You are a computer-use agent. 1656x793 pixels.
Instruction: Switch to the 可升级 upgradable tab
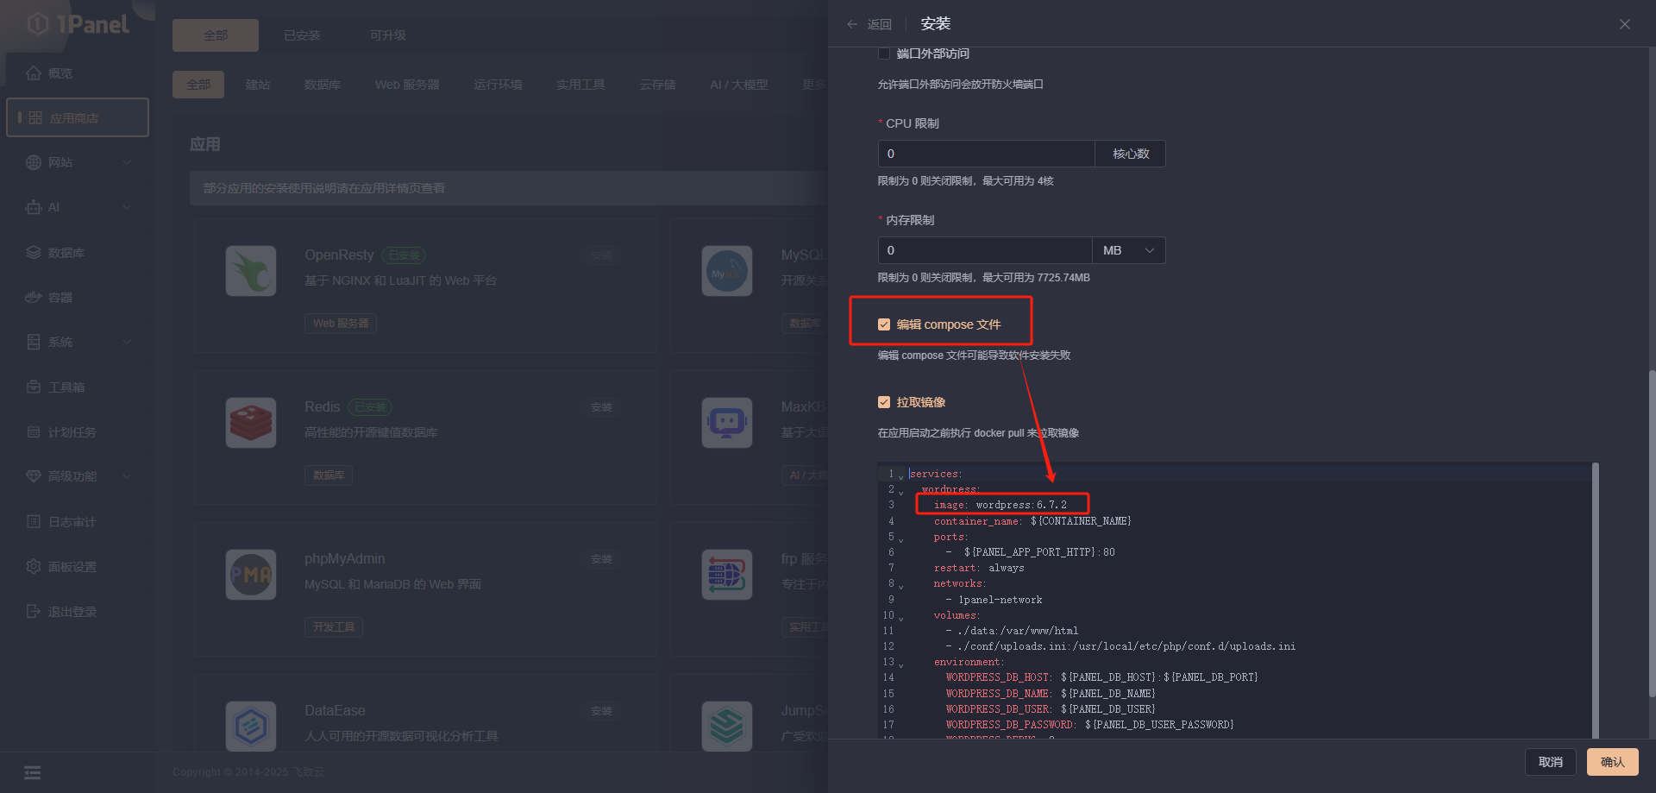(x=388, y=35)
